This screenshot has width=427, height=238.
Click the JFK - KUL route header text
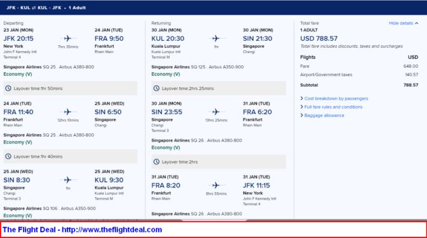pyautogui.click(x=18, y=8)
